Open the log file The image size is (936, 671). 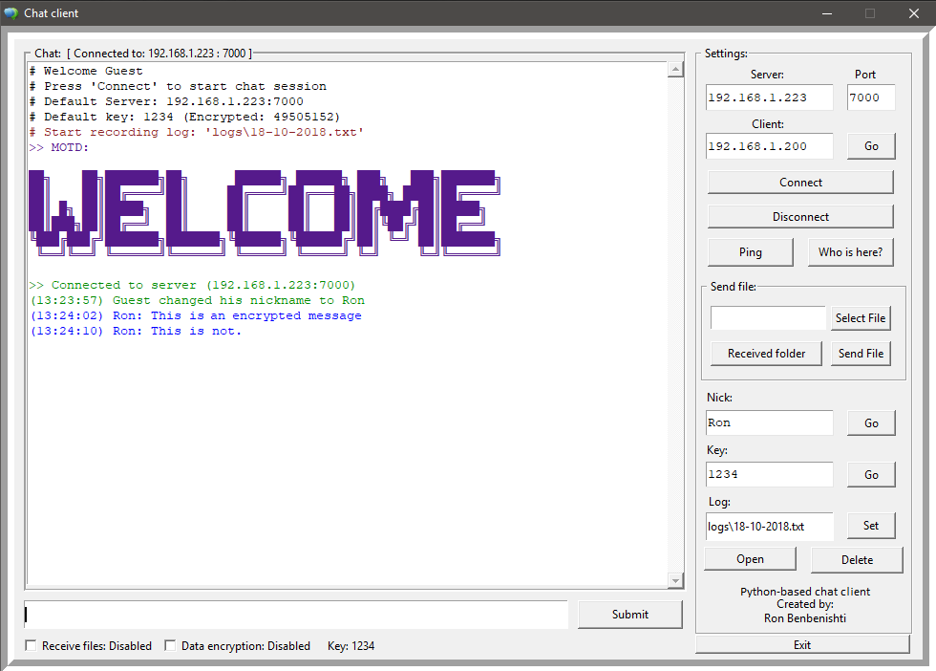point(750,559)
